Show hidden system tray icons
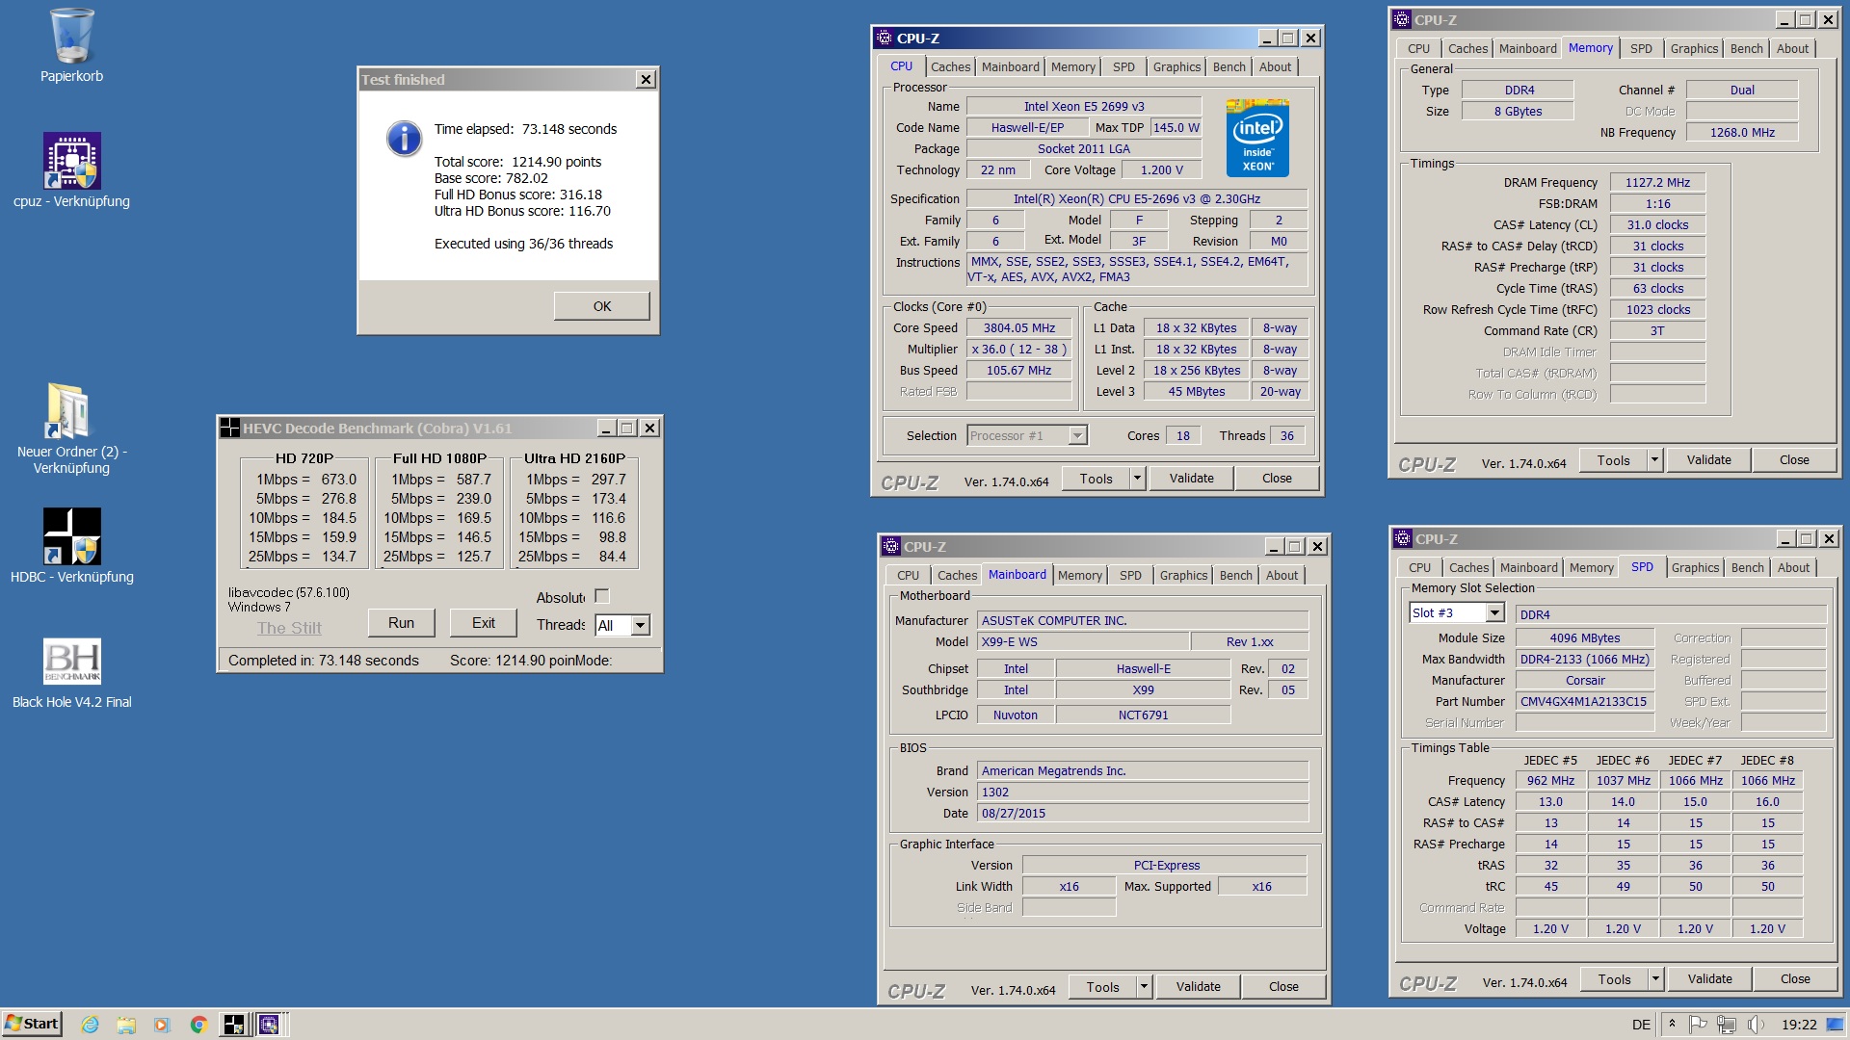Image resolution: width=1850 pixels, height=1040 pixels. 1672,1024
